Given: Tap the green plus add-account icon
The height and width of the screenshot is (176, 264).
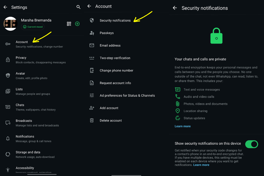Looking at the screenshot, I should click(x=77, y=24).
